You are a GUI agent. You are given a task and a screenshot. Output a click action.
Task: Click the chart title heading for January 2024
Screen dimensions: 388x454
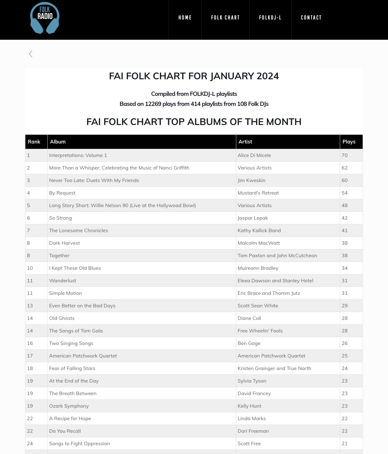coord(194,76)
